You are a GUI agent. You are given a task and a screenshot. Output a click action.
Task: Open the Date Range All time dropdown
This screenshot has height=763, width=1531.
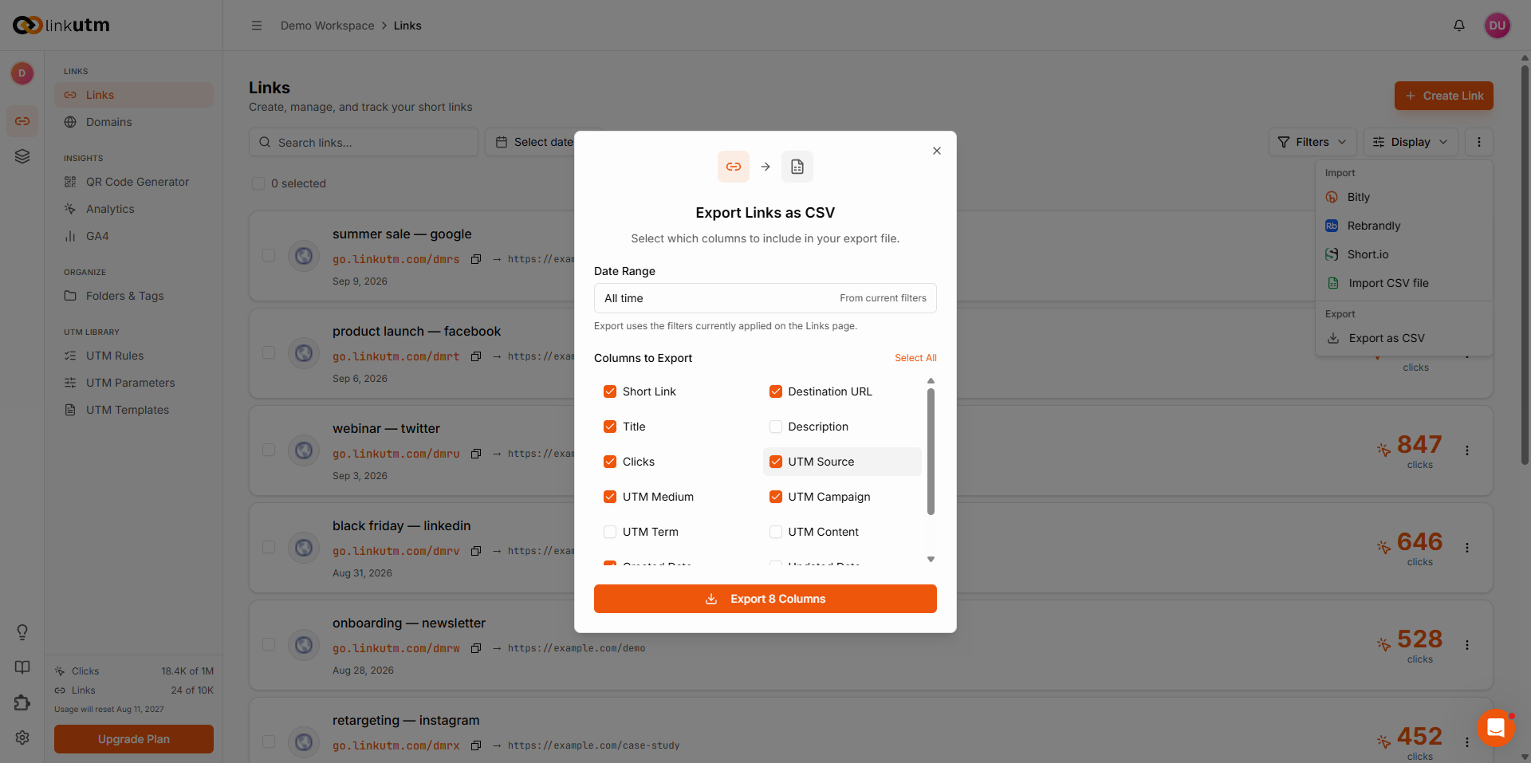(765, 298)
